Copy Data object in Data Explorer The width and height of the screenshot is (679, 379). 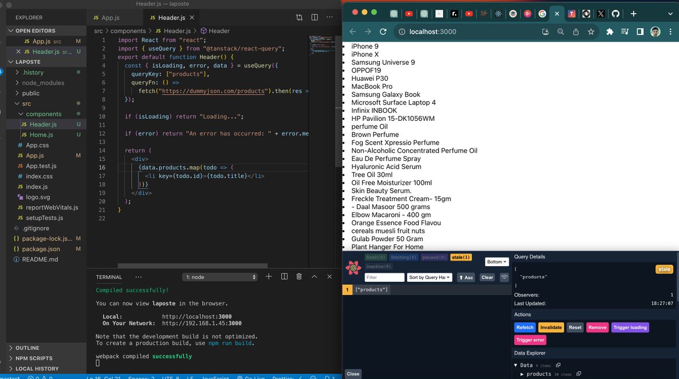tap(558, 365)
